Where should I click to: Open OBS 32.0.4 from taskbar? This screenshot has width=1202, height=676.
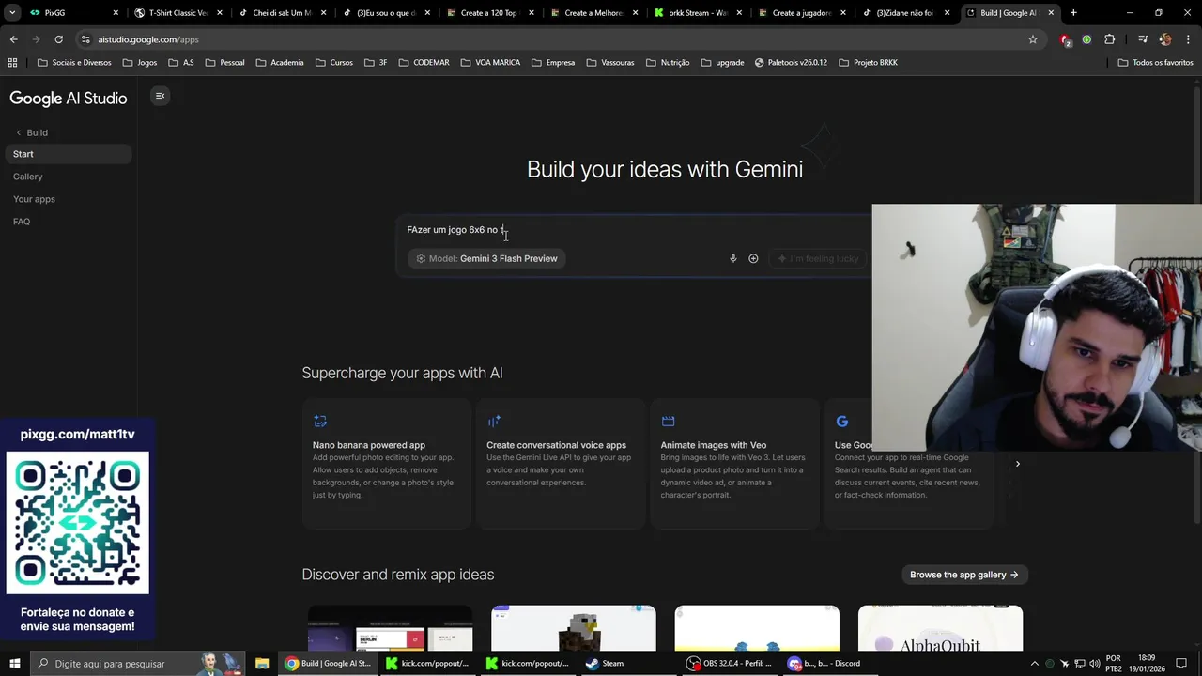[730, 664]
